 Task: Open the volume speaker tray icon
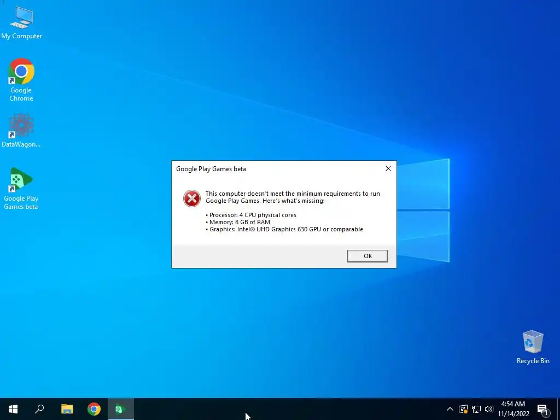point(489,409)
